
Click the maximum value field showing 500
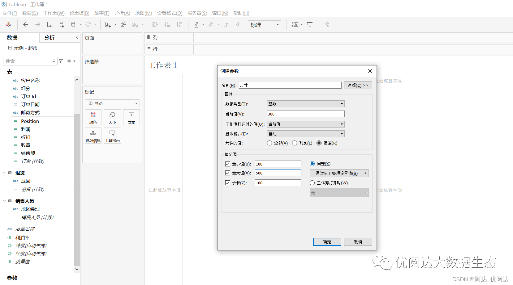point(278,173)
